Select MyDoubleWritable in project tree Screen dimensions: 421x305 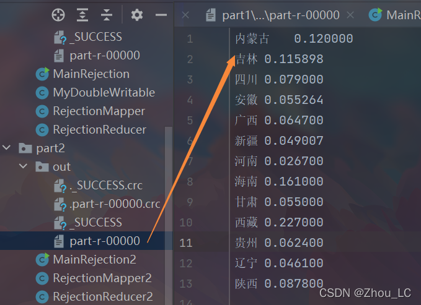pyautogui.click(x=104, y=93)
